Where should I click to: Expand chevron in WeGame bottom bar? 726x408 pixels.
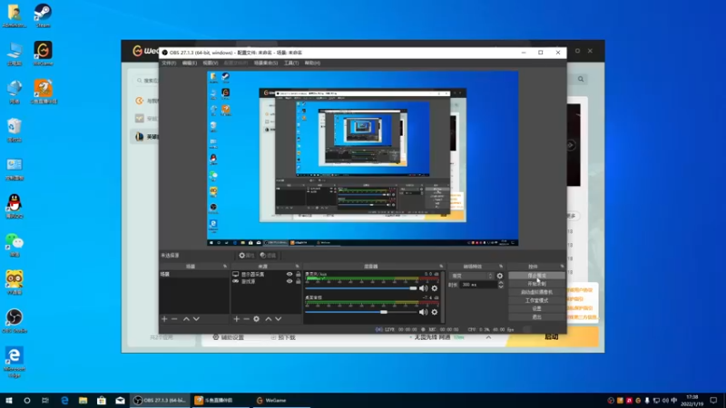point(488,337)
